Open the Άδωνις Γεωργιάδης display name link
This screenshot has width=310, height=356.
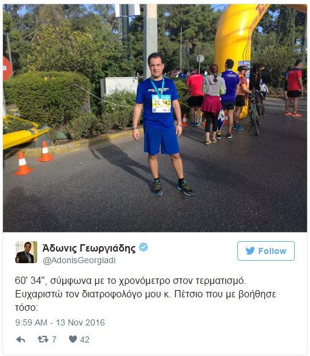click(89, 248)
